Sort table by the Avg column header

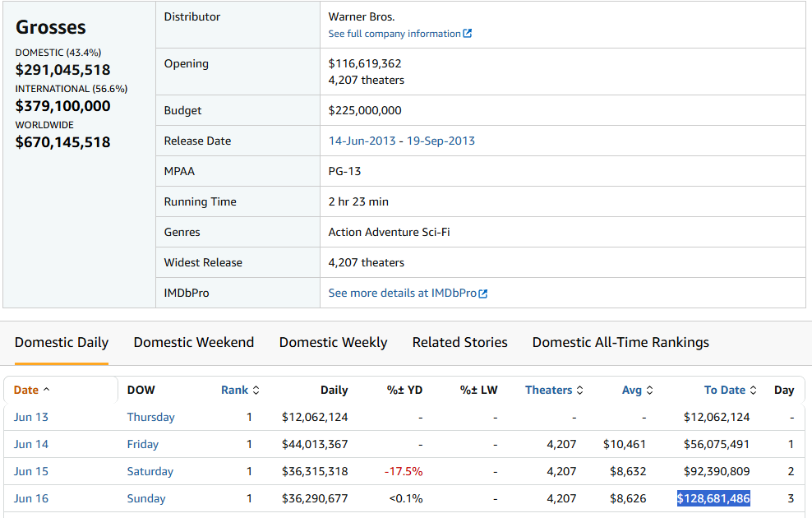point(632,390)
